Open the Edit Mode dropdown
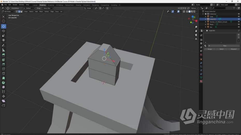This screenshot has height=135, width=241. (x=8, y=11)
